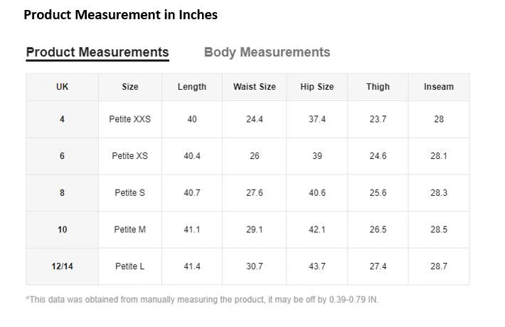This screenshot has height=327, width=505.
Task: Click the UK 10 row label
Action: point(62,229)
